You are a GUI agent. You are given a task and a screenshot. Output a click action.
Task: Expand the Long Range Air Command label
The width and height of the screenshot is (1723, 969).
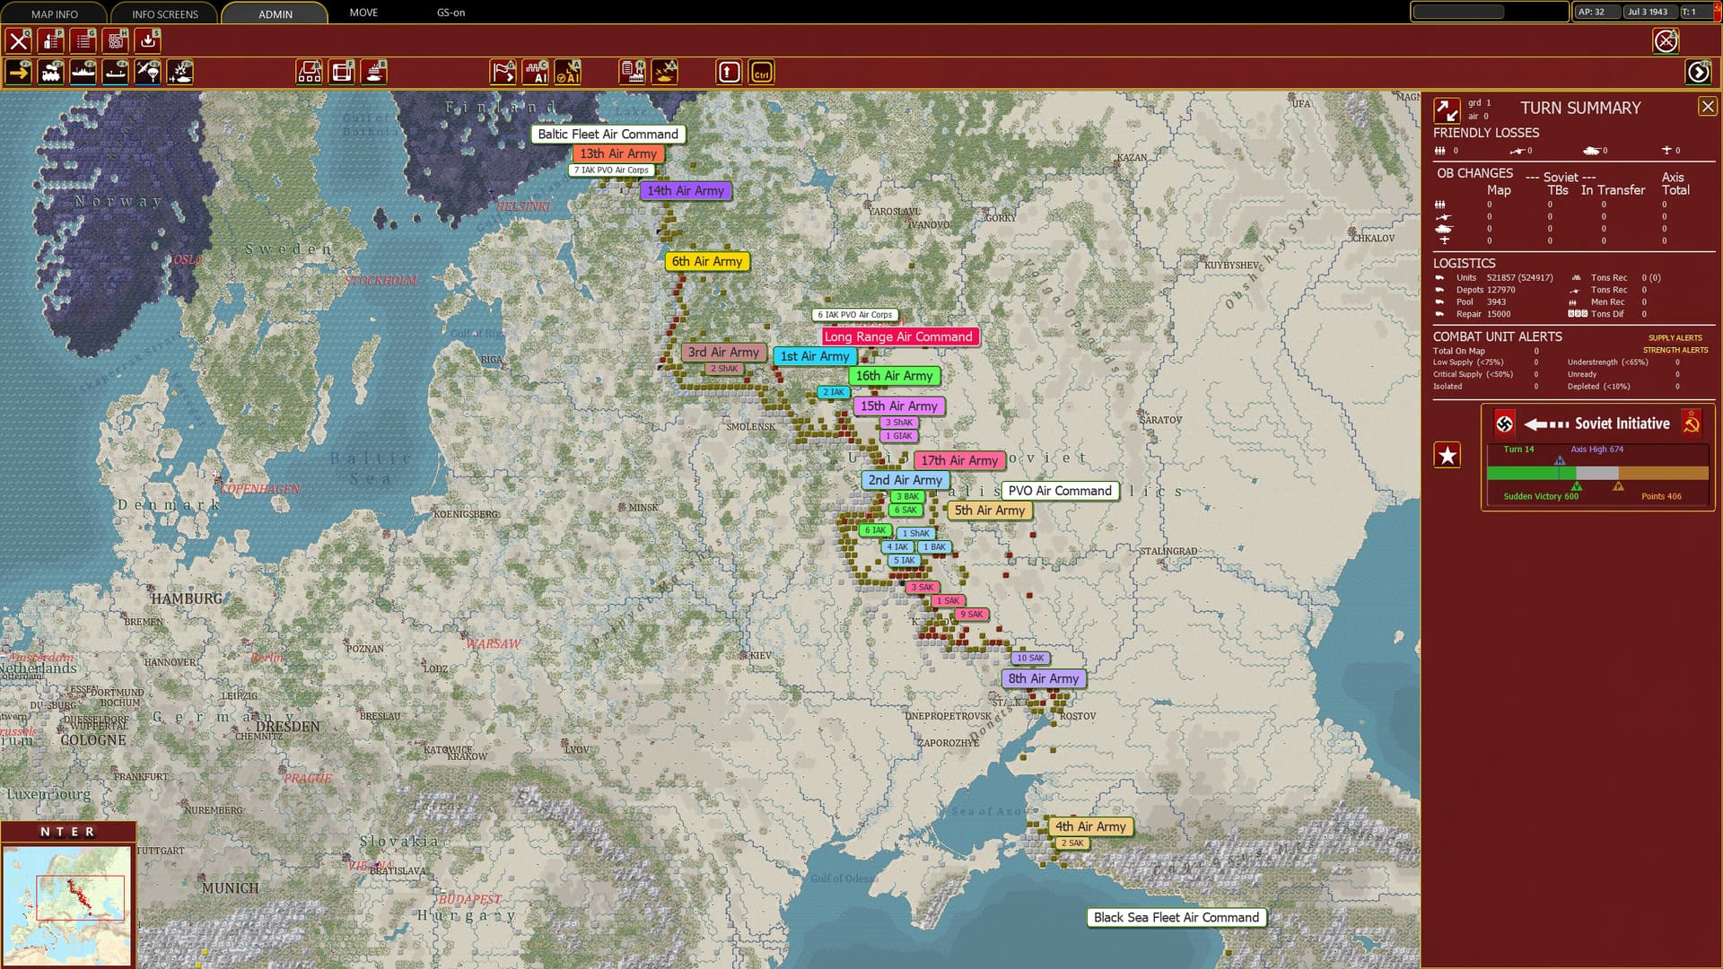click(898, 336)
